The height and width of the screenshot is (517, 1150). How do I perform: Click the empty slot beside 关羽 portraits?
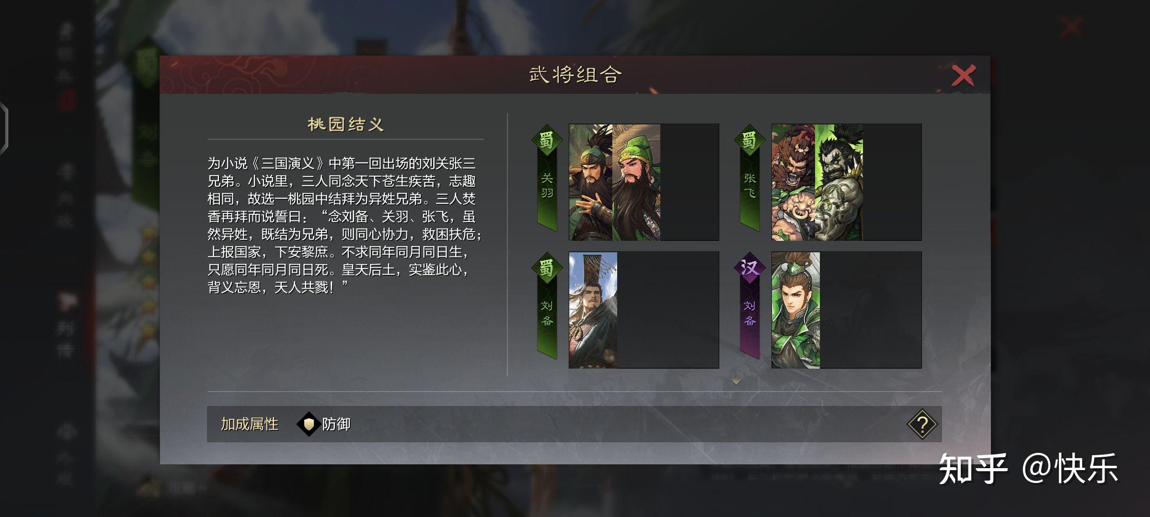pyautogui.click(x=690, y=182)
